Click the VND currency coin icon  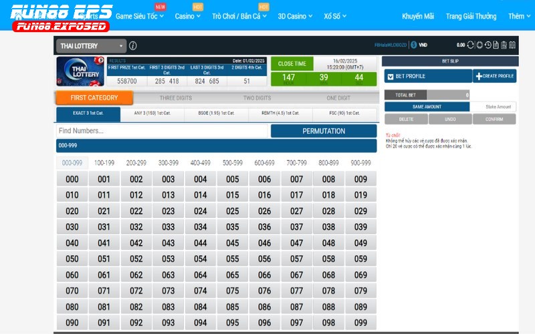(413, 45)
